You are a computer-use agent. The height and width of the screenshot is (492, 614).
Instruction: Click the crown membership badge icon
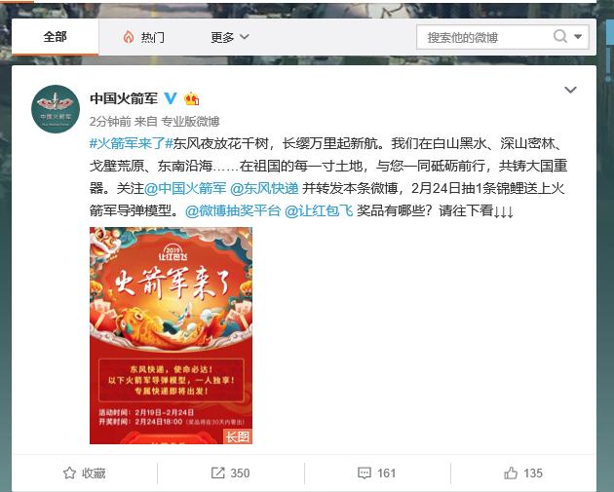pos(191,98)
